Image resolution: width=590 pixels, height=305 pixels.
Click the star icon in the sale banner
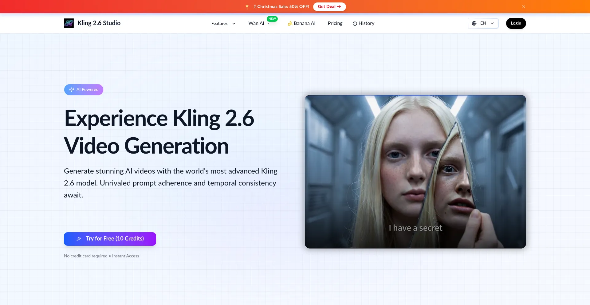click(247, 6)
